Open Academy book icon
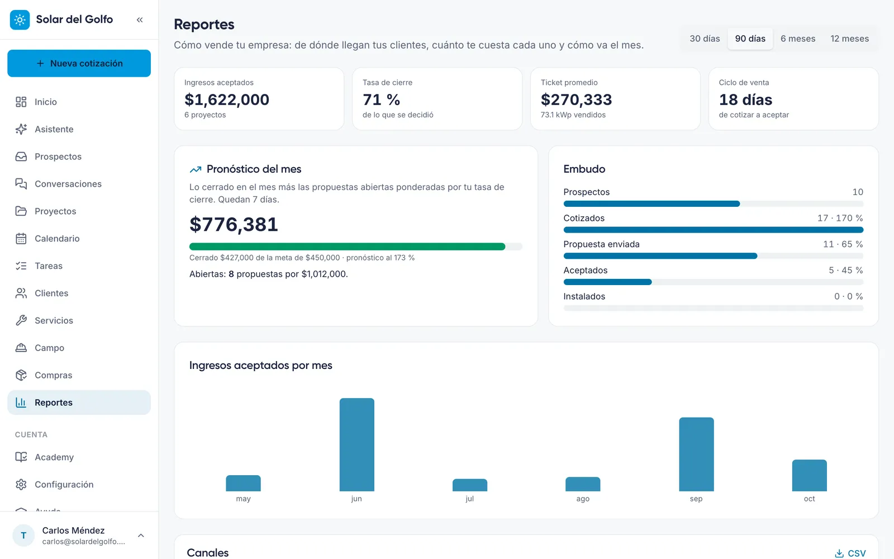The width and height of the screenshot is (894, 559). (21, 457)
